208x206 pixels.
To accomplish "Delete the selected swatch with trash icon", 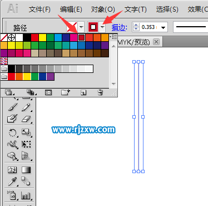I will pyautogui.click(x=100, y=92).
